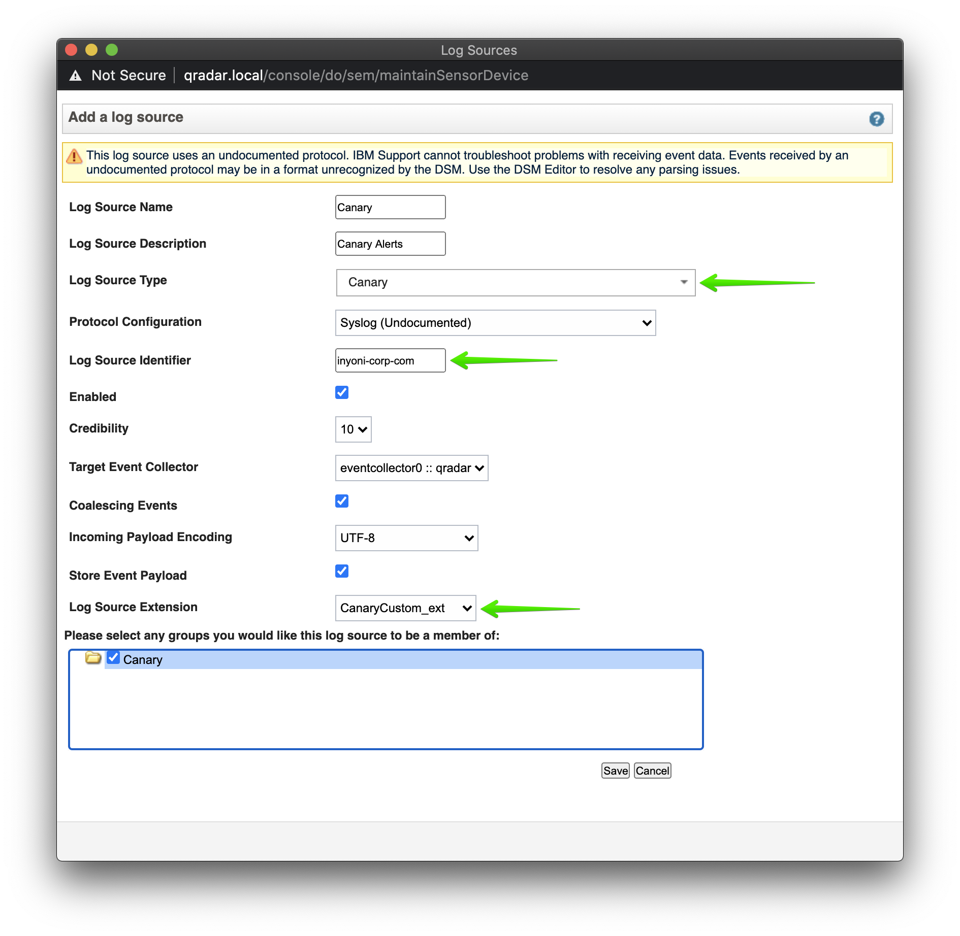Screen dimensions: 960x936
Task: Minimize the window with the yellow button
Action: point(91,50)
